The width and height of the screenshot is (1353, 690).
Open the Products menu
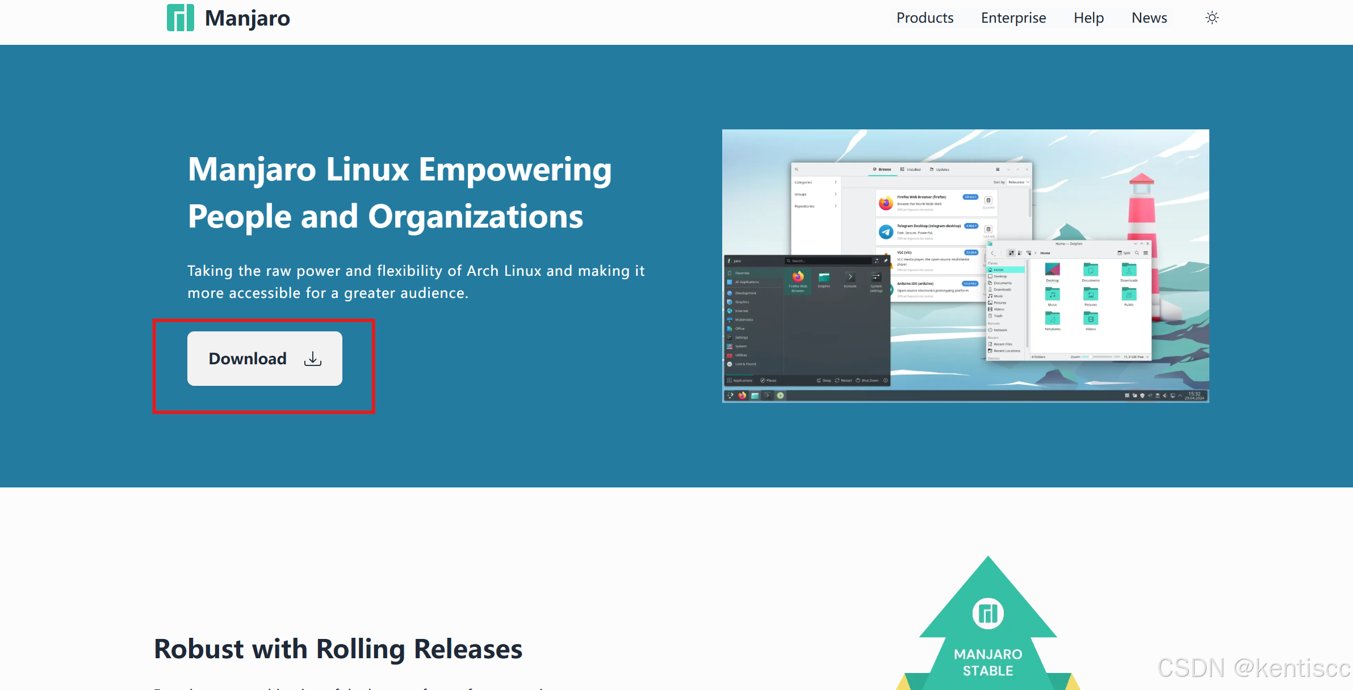[924, 18]
